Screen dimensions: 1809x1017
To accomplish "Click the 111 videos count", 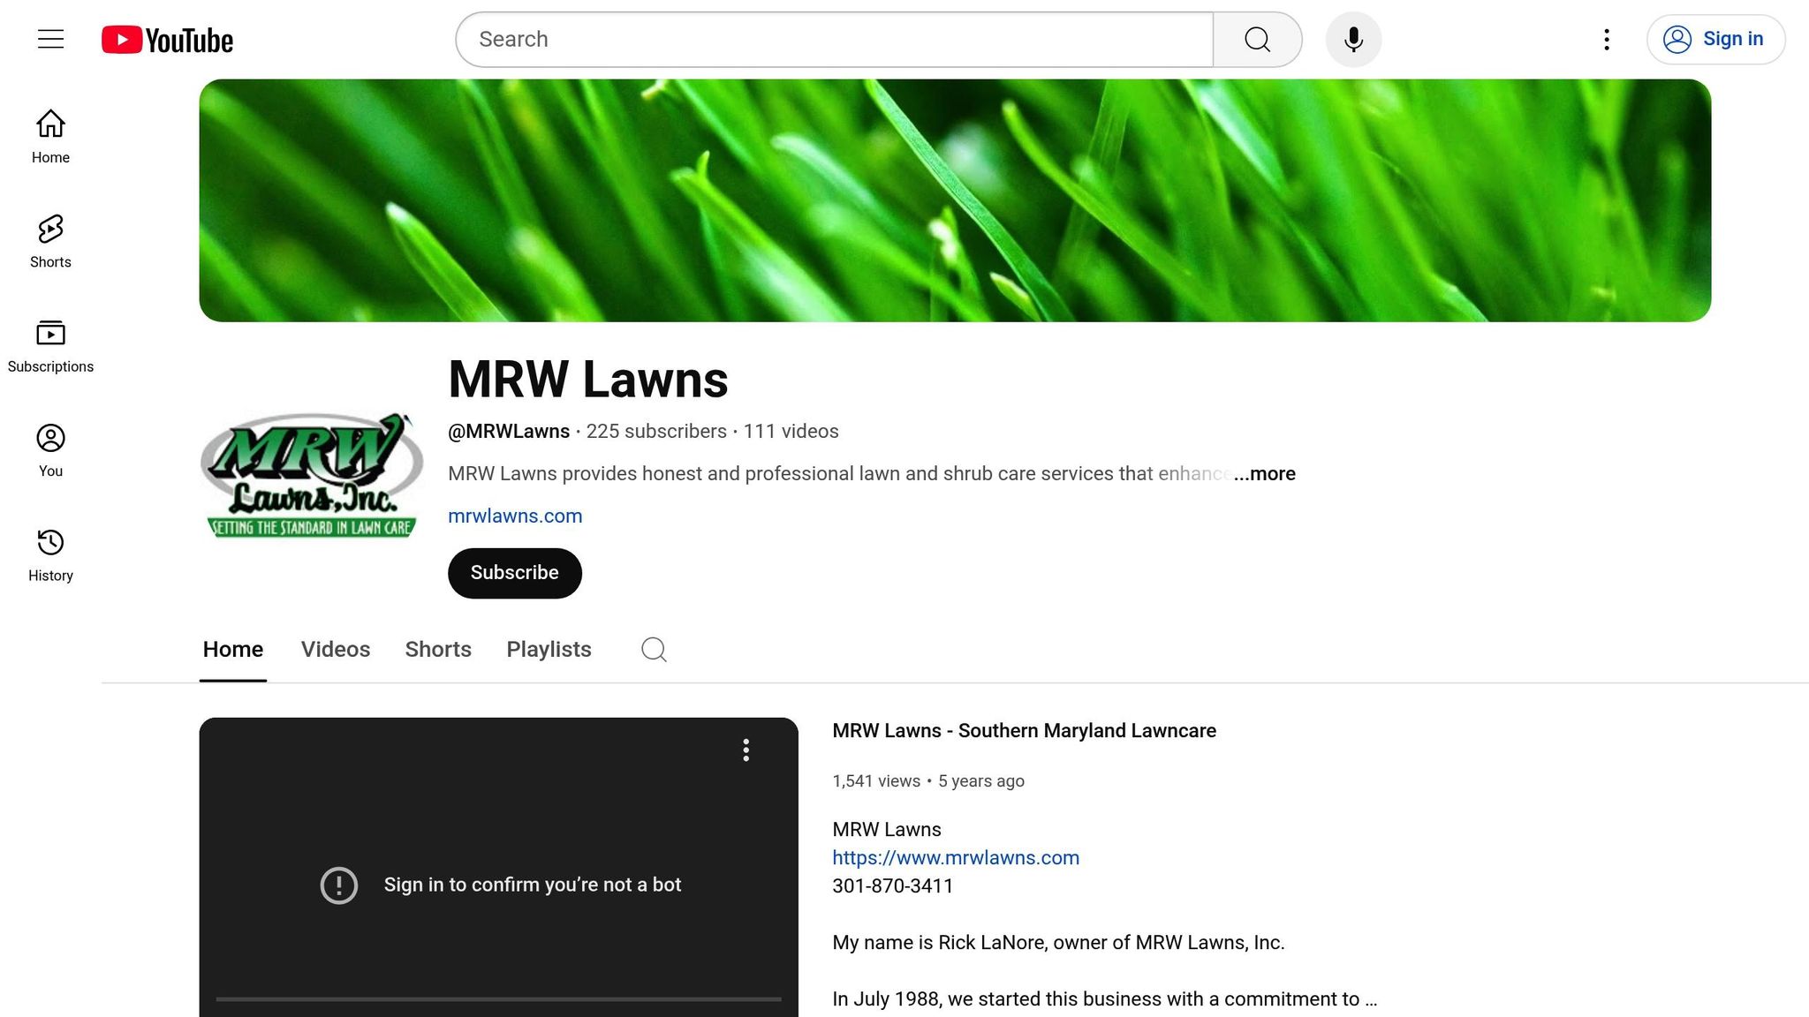I will [x=791, y=432].
